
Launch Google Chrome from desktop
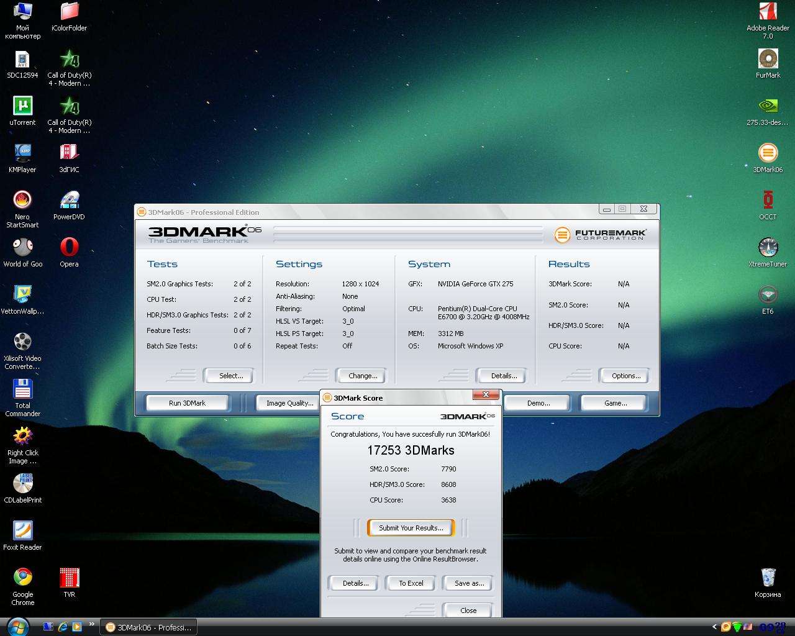tap(22, 587)
